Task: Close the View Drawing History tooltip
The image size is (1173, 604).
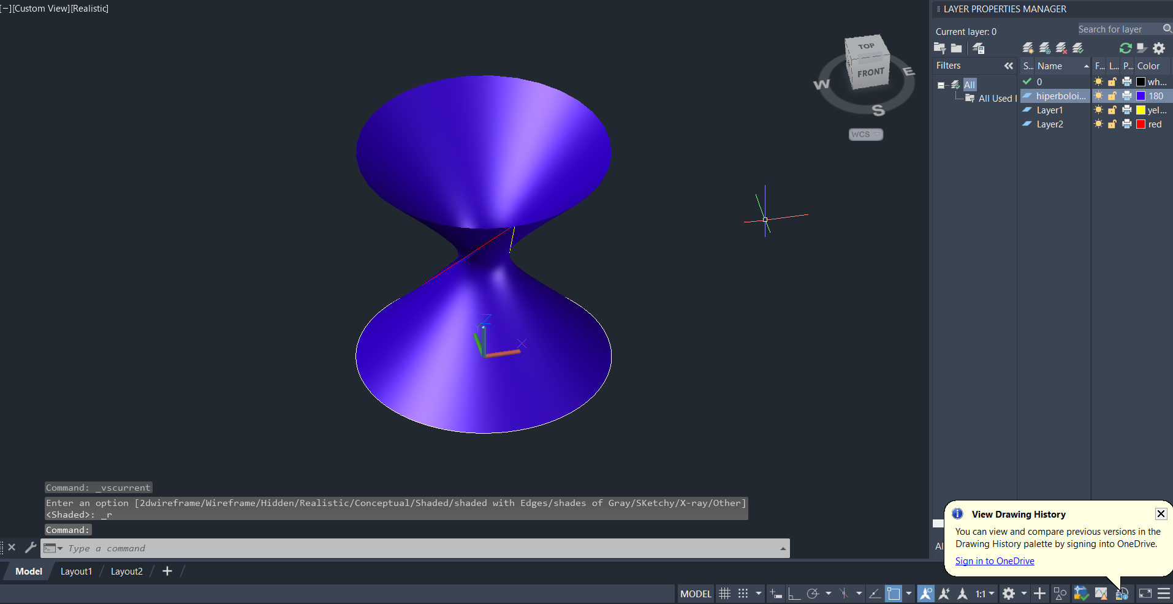Action: (x=1161, y=513)
